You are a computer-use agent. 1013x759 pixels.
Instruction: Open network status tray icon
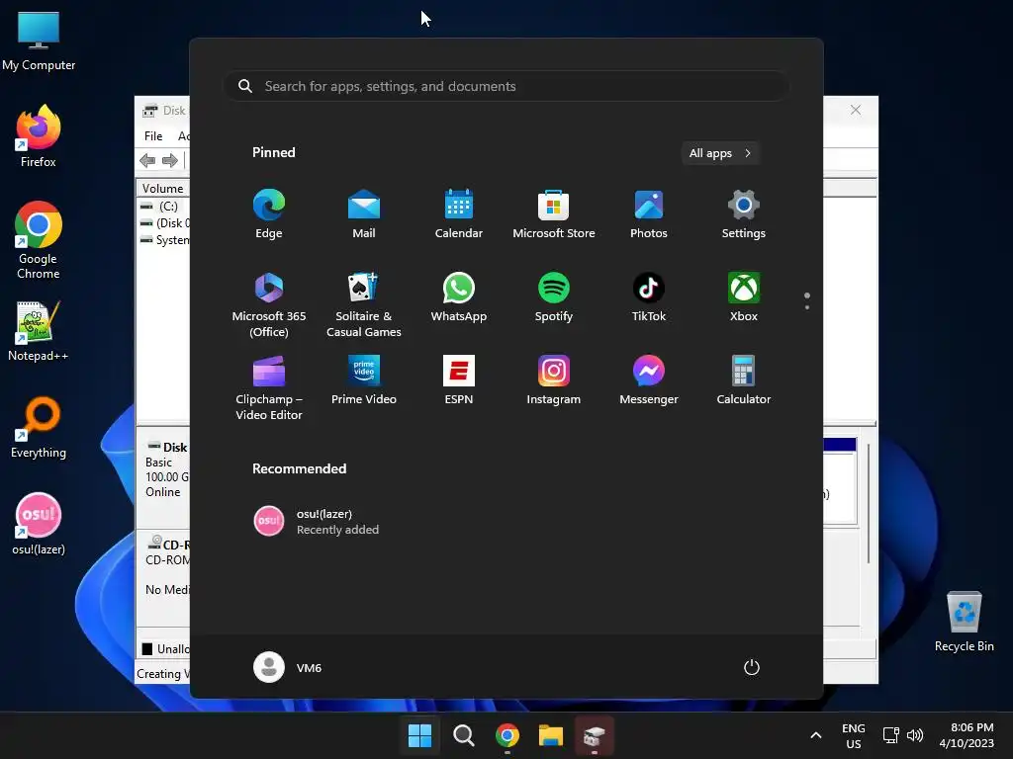tap(891, 735)
